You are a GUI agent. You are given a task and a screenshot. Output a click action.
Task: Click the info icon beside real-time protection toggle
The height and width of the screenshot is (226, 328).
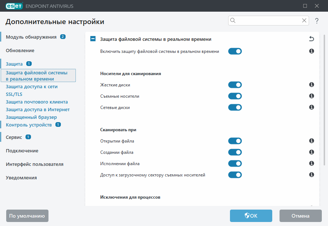click(311, 51)
